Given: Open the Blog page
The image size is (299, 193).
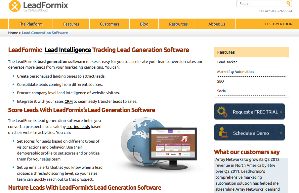Looking at the screenshot, I should coord(144,24).
